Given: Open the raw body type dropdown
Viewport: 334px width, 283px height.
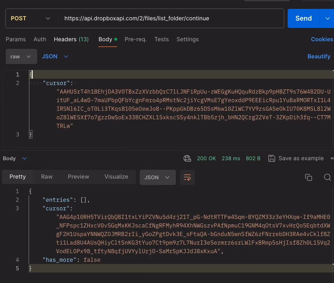Looking at the screenshot, I should [x=21, y=56].
